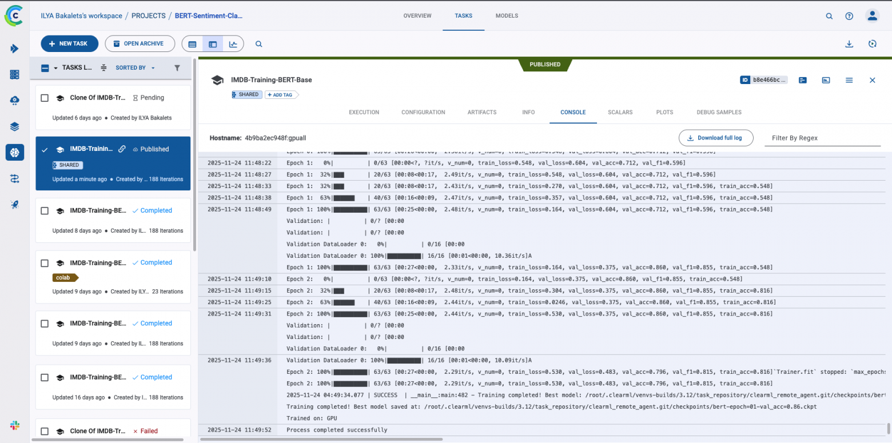Click the full-screen view icon in task header
Screen dimensions: 892x443
[826, 80]
